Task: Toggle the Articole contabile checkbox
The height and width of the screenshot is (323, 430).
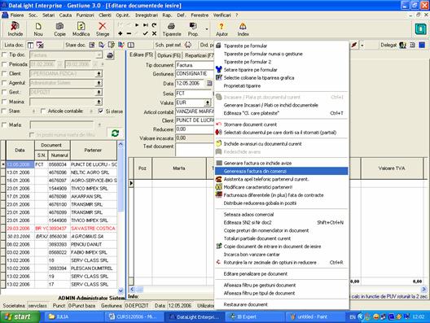Action: coord(43,111)
